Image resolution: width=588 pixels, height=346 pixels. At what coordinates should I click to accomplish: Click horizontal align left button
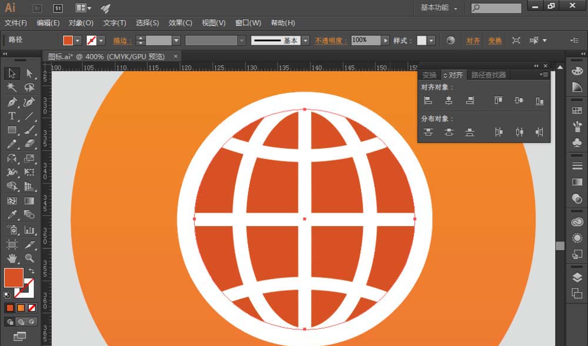point(428,100)
